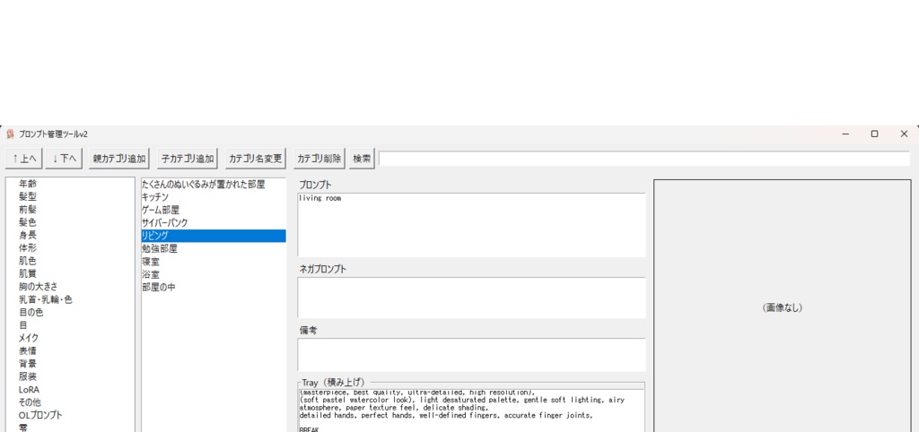Viewport: 919px width, 432px height.
Task: Select 髪色 in the category tree
Action: pyautogui.click(x=28, y=222)
